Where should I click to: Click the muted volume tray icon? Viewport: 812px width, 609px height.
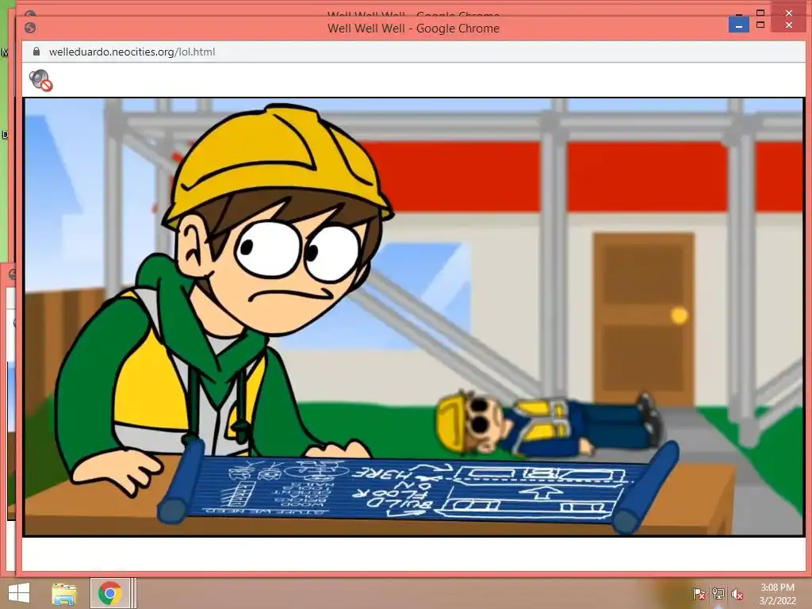tap(737, 593)
